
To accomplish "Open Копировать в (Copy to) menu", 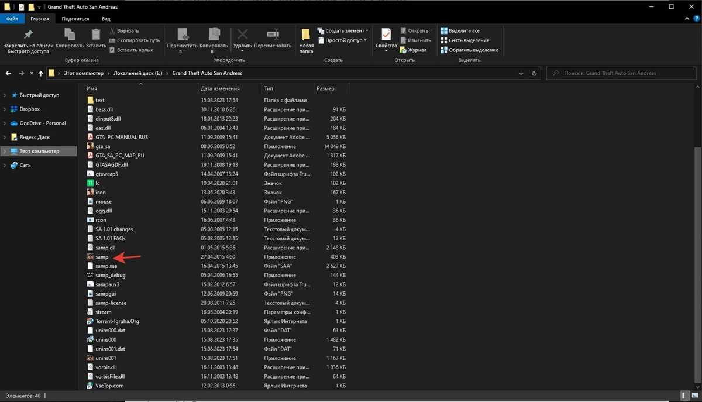I will [x=214, y=40].
